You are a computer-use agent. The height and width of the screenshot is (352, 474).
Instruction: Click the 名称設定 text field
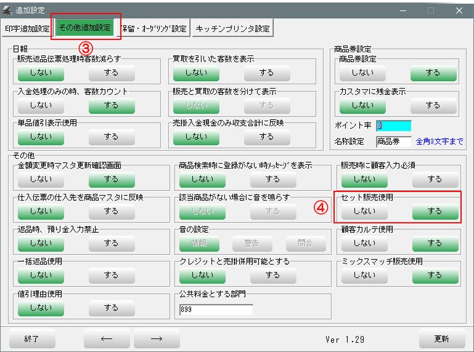click(393, 142)
